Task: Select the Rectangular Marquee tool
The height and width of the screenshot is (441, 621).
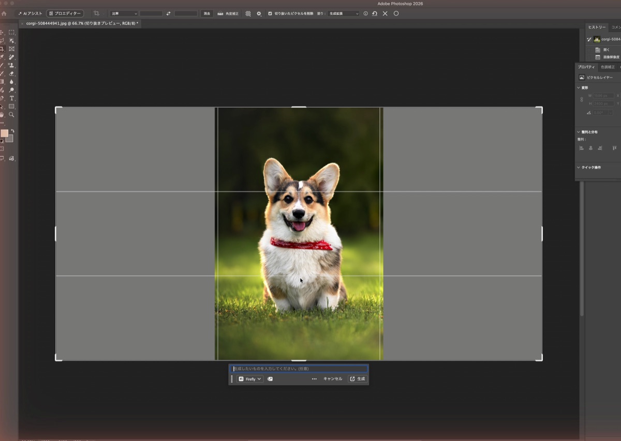Action: (11, 32)
